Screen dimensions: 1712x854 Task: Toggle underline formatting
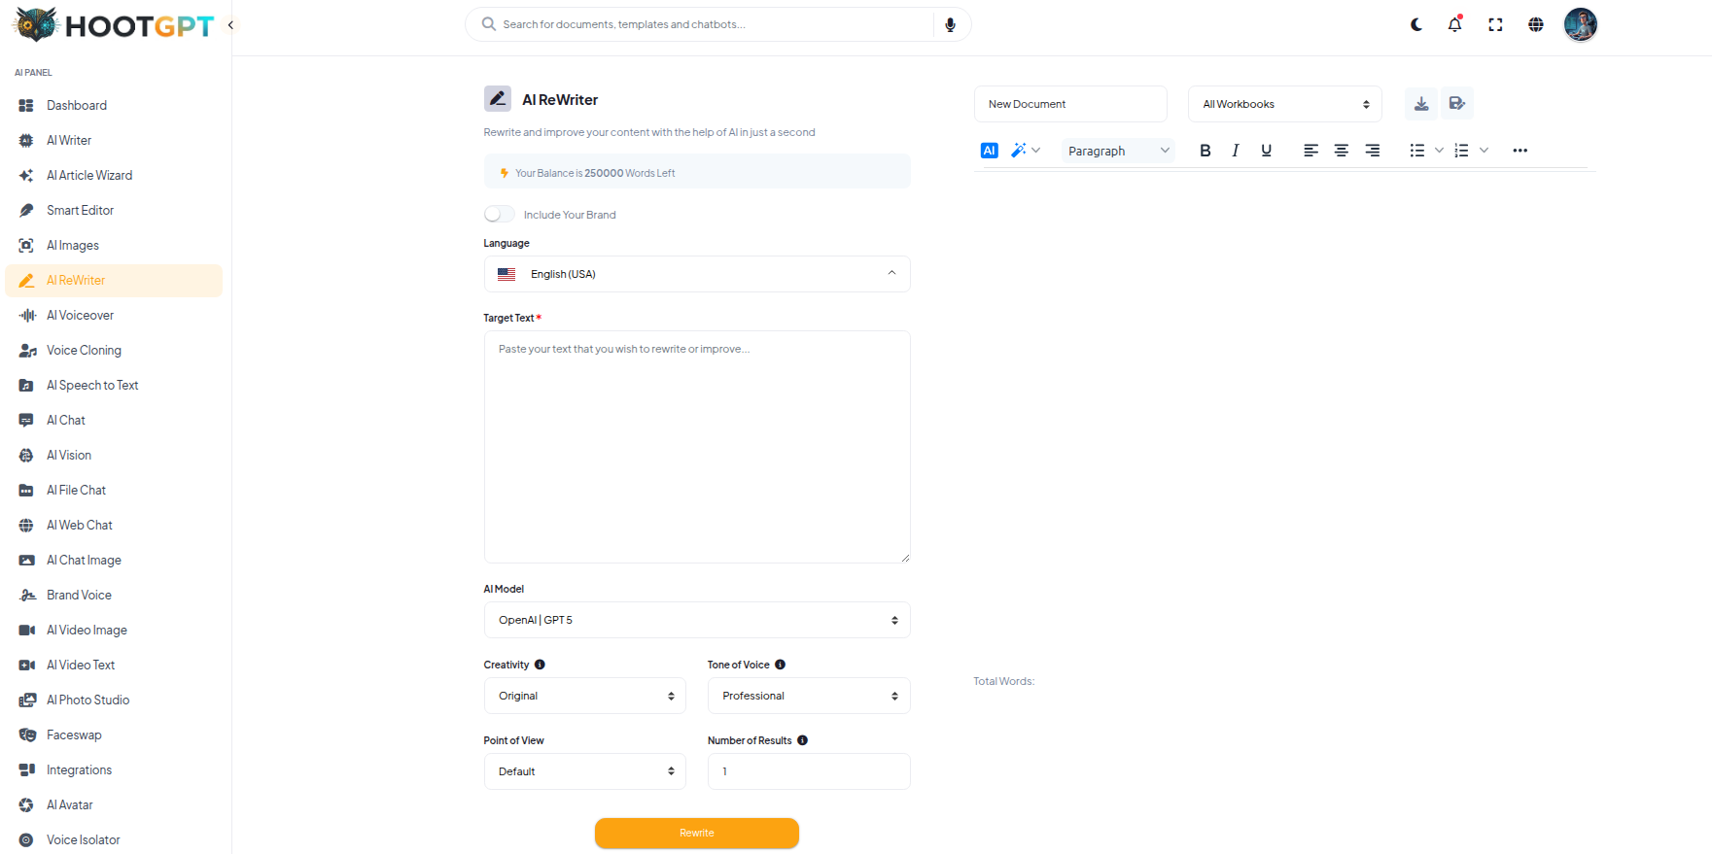tap(1266, 151)
